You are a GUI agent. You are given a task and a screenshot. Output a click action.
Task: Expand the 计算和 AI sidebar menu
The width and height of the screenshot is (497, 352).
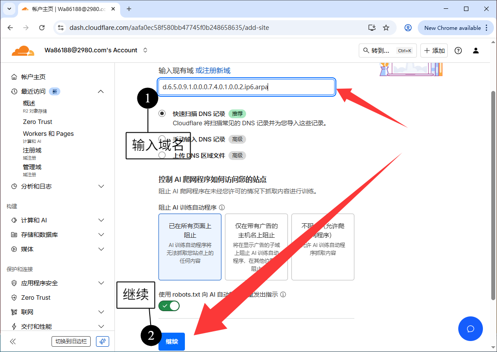pos(101,220)
